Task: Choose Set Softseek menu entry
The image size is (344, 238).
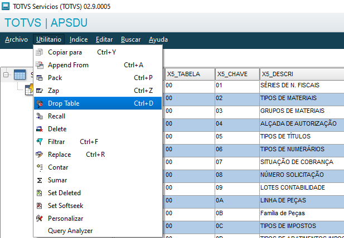Action: click(x=98, y=206)
